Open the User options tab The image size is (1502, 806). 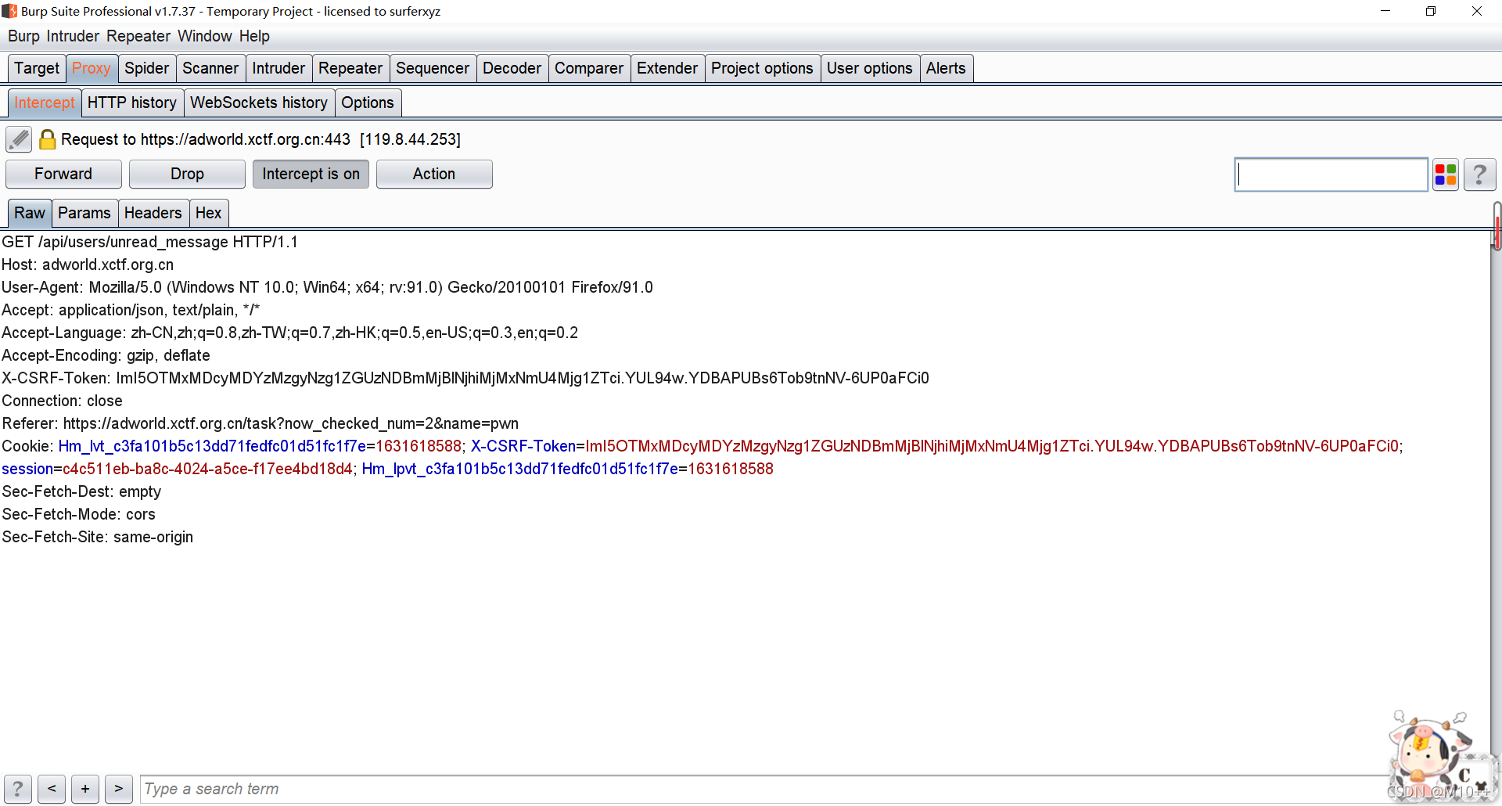click(x=870, y=68)
